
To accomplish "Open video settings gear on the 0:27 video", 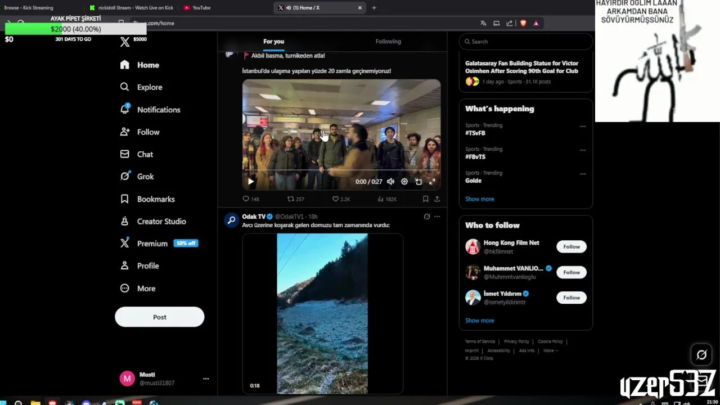I will (404, 182).
